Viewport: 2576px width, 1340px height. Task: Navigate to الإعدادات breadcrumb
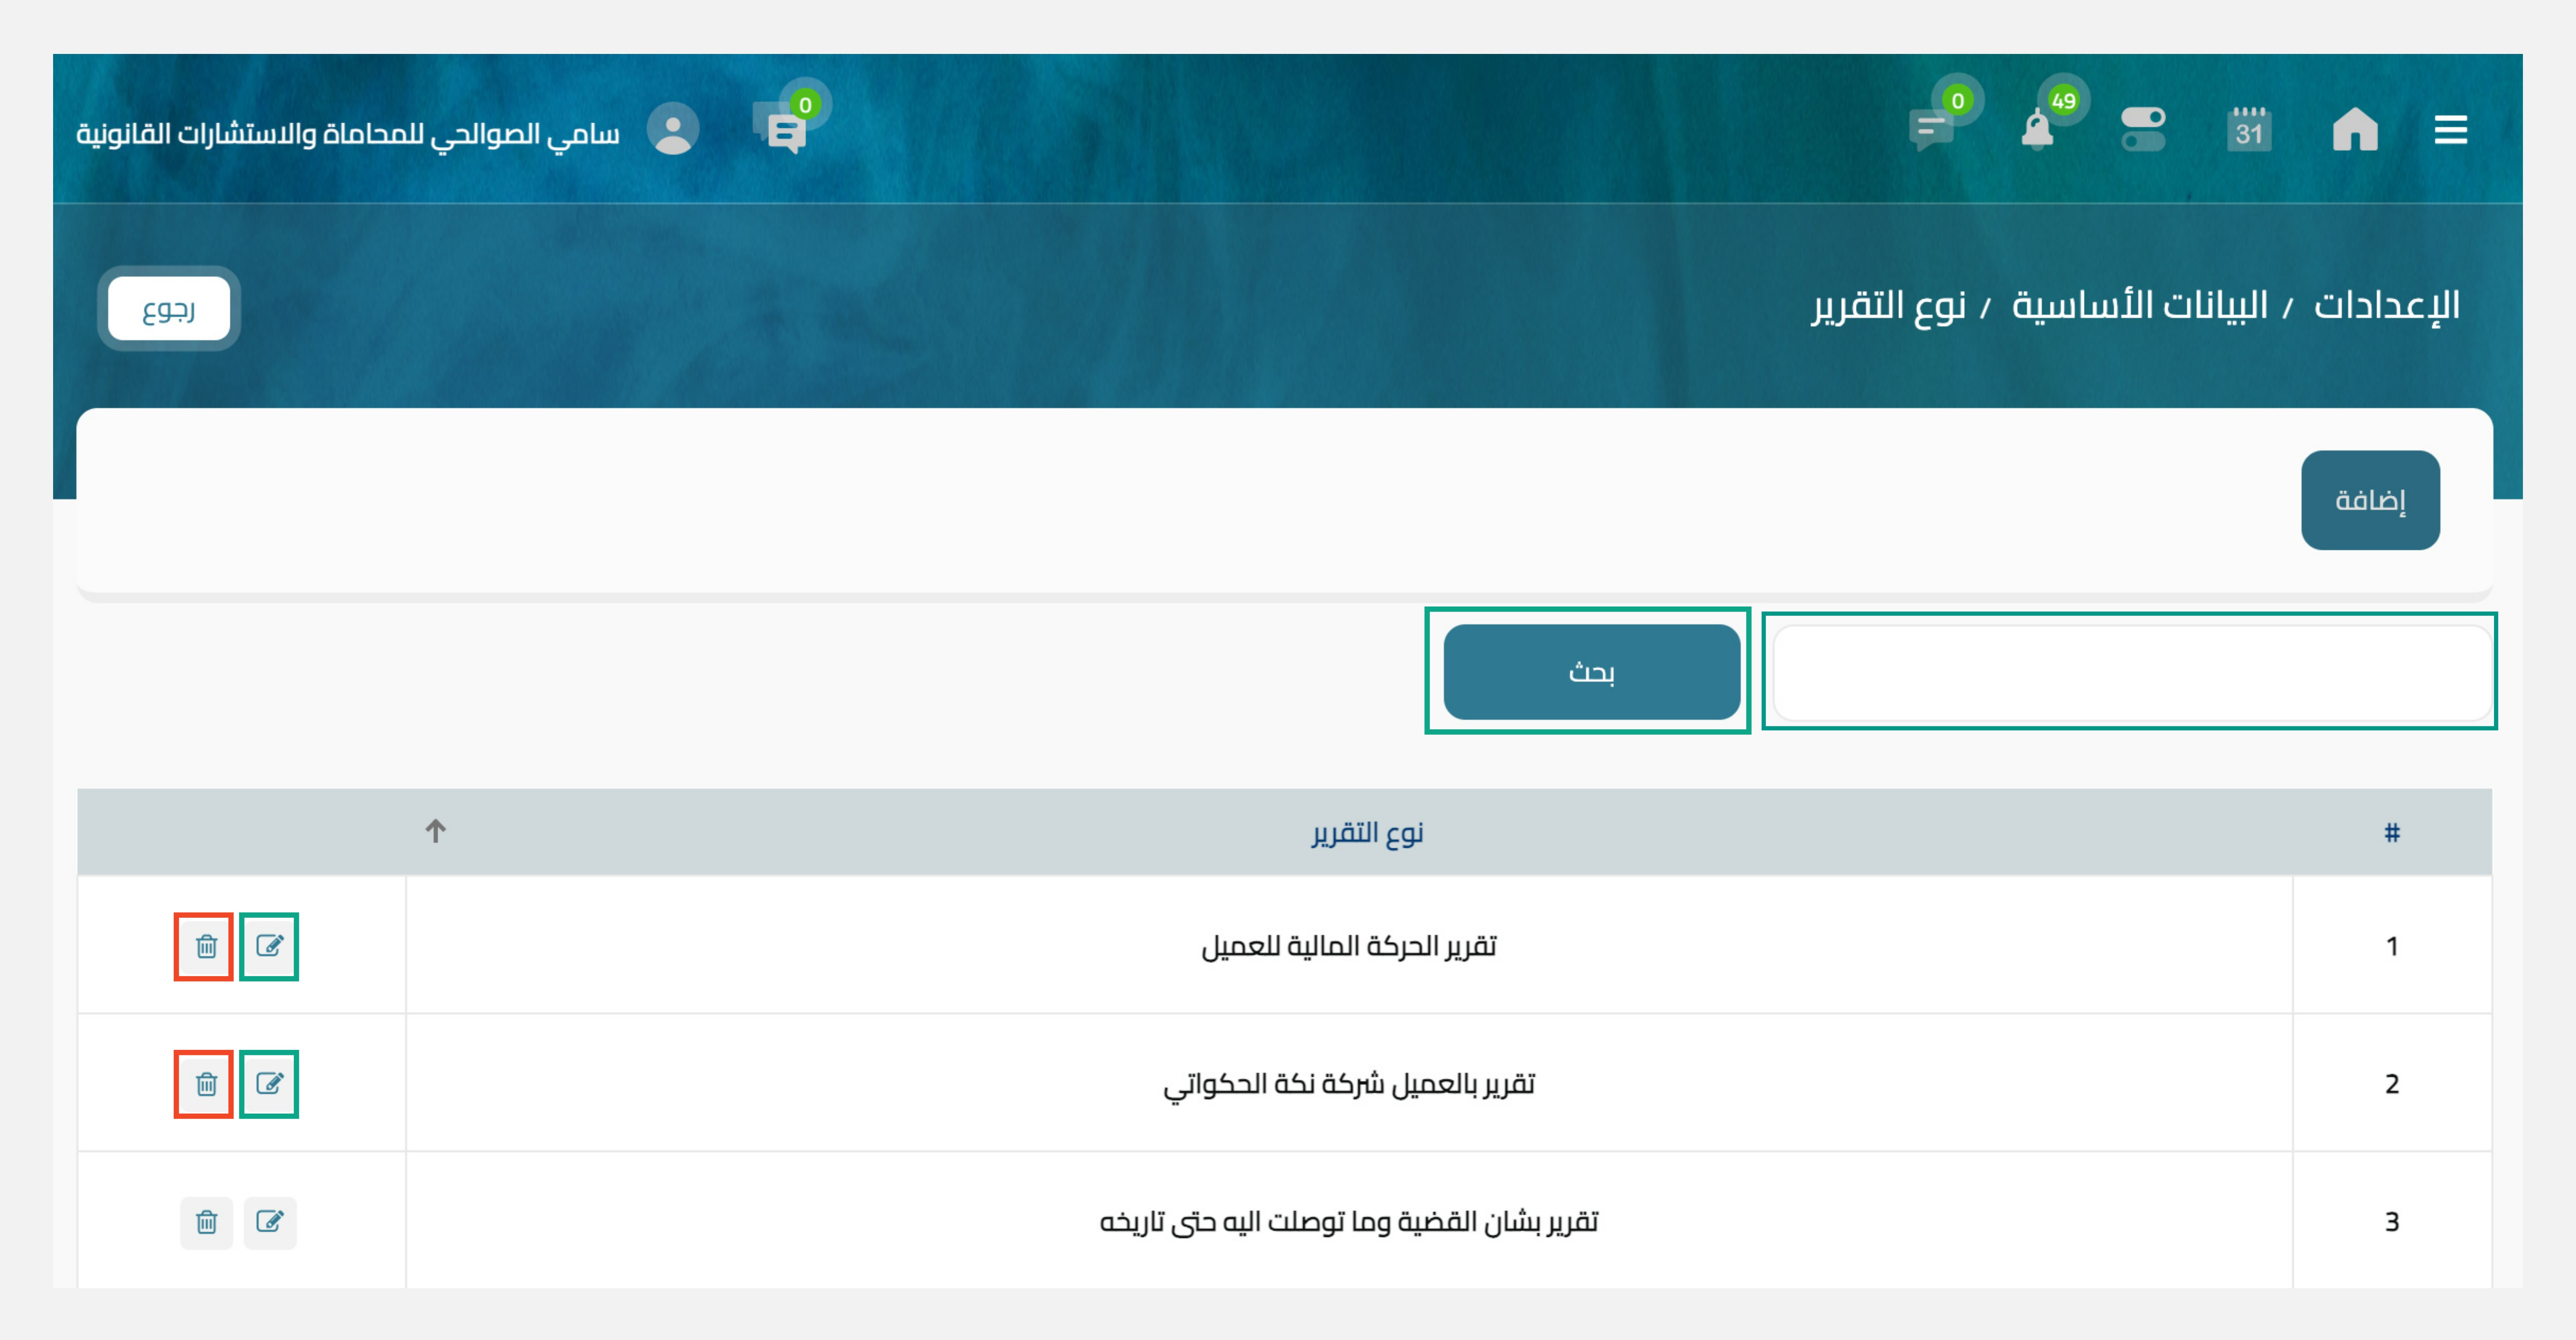(2386, 305)
